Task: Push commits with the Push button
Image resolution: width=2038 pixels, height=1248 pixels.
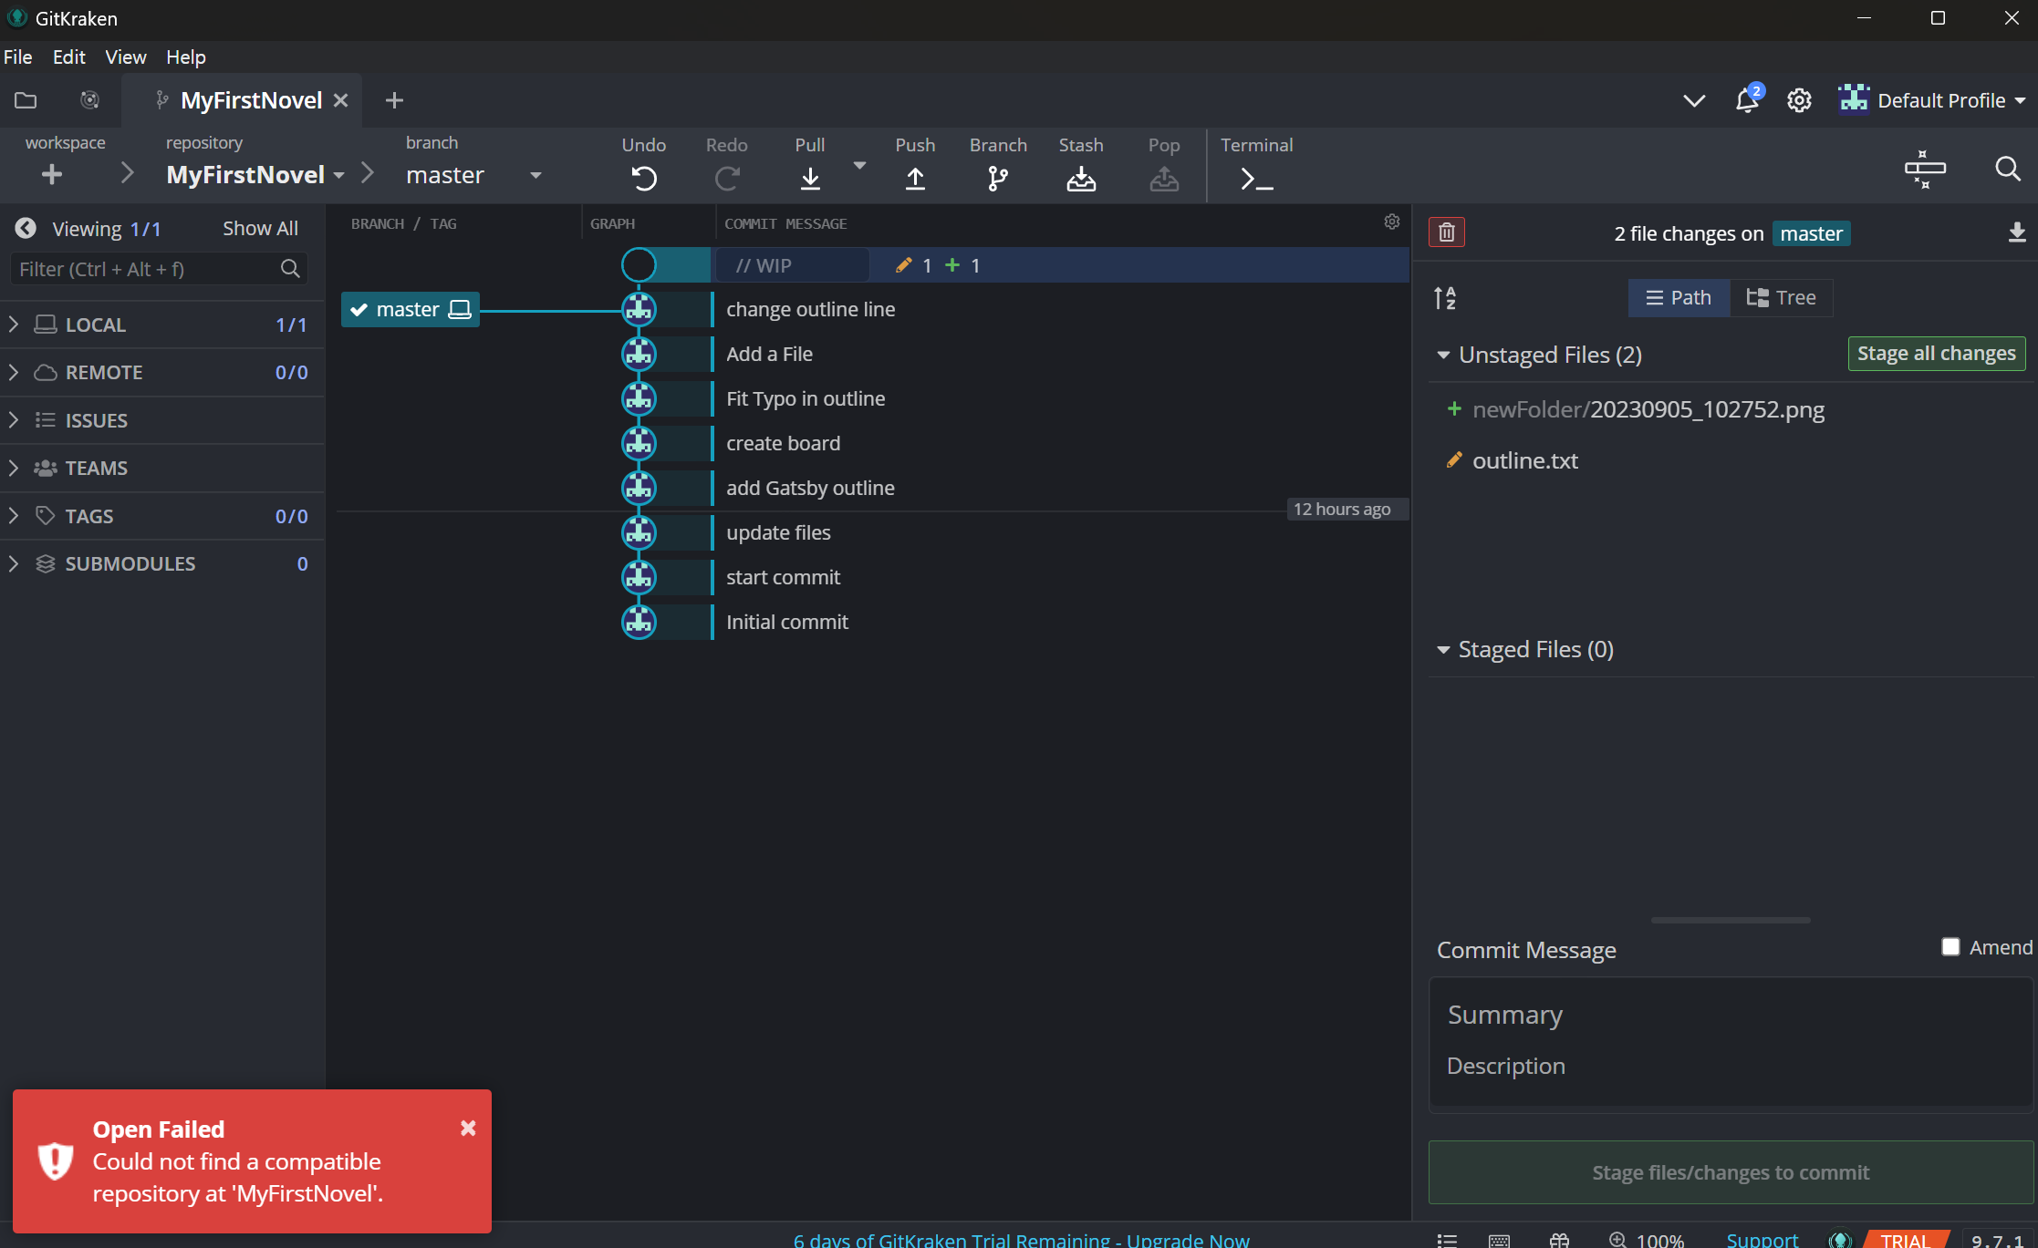Action: (915, 178)
